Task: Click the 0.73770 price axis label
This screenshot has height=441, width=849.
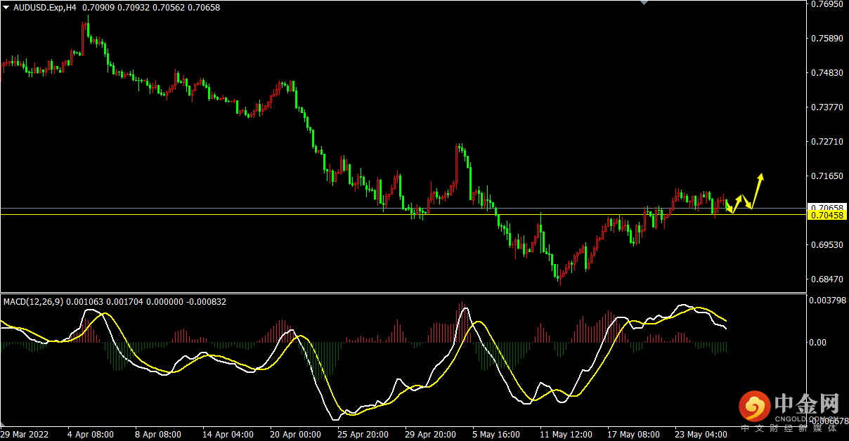Action: click(826, 107)
